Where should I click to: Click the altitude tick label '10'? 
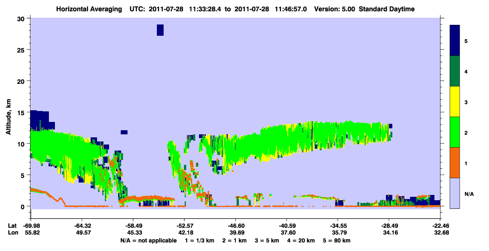[x=22, y=144]
